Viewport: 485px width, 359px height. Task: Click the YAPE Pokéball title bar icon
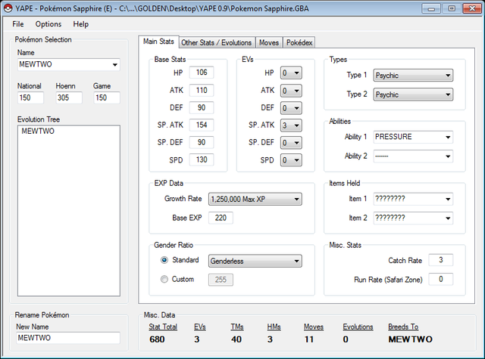click(x=8, y=8)
